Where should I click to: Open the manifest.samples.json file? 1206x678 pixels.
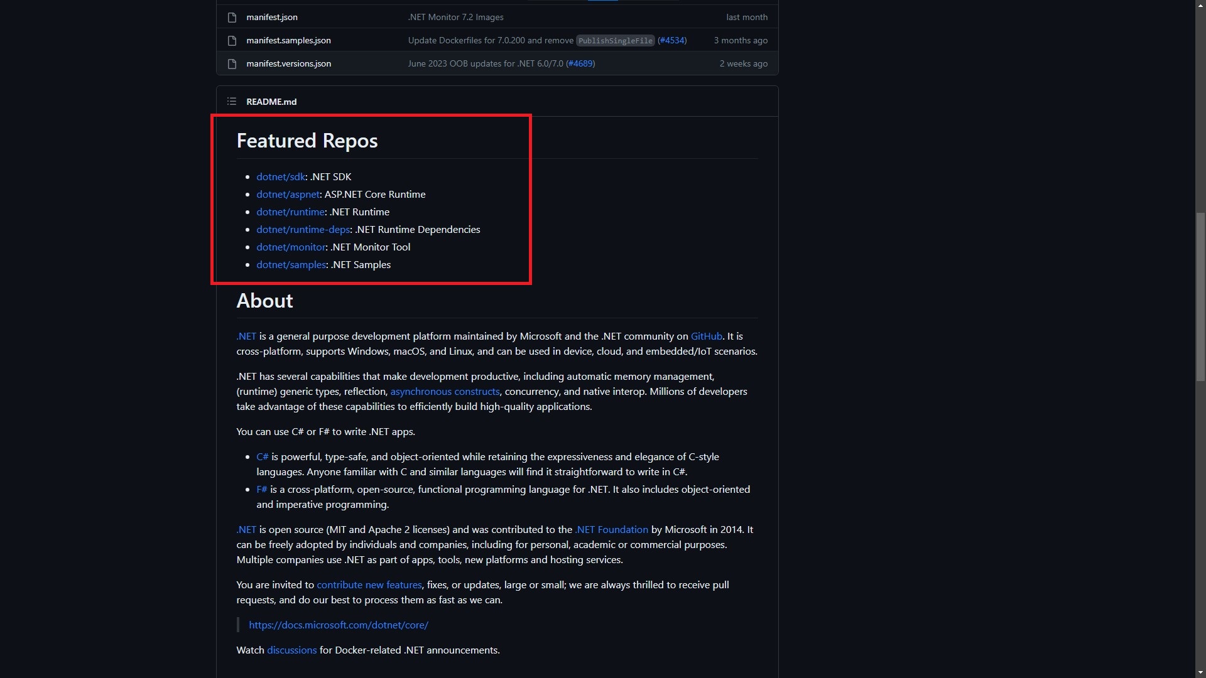(x=288, y=40)
